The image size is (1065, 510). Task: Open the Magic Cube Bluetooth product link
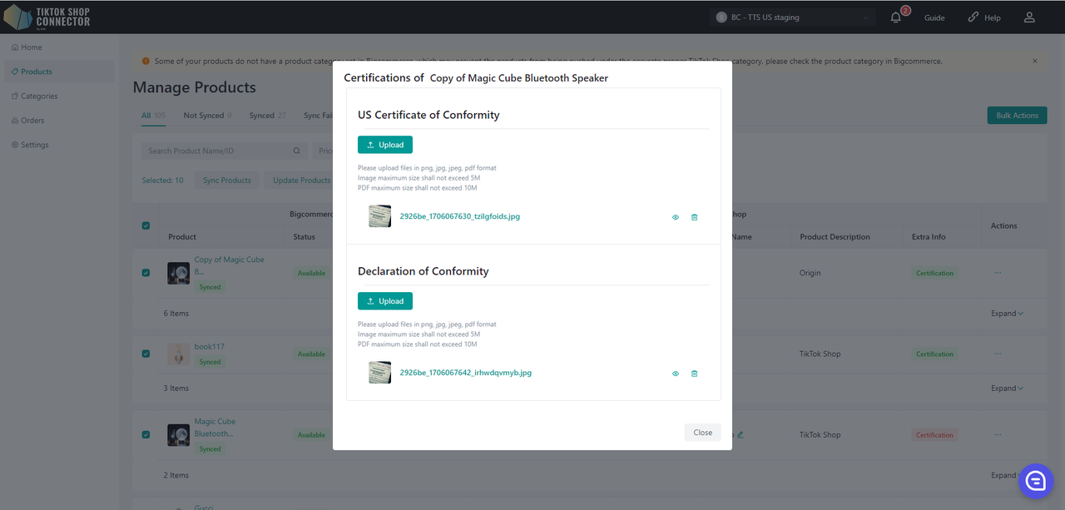215,428
